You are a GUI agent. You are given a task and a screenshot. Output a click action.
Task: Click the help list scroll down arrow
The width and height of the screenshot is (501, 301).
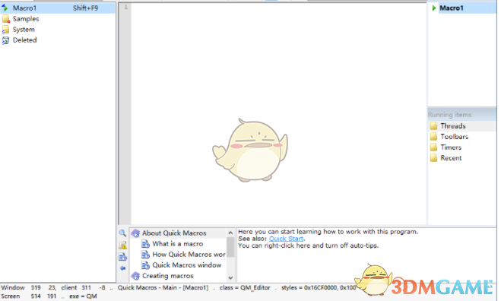230,277
